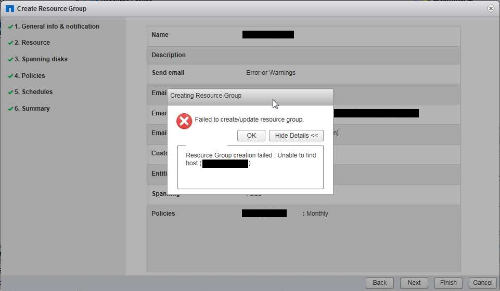500x291 pixels.
Task: Go to step 1 General info & notification
Action: 57,27
